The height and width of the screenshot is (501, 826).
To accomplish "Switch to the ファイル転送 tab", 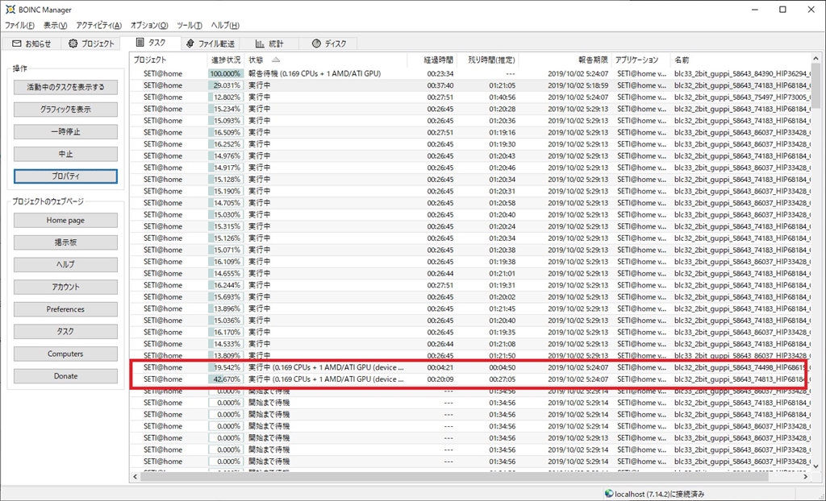I will click(211, 43).
